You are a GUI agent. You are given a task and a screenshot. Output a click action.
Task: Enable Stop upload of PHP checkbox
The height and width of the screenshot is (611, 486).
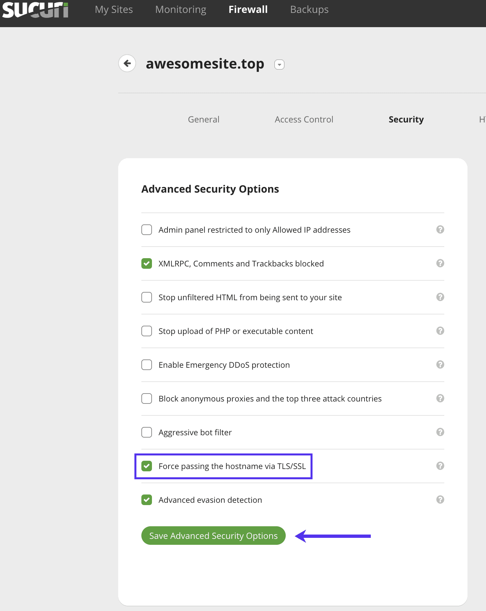point(147,331)
